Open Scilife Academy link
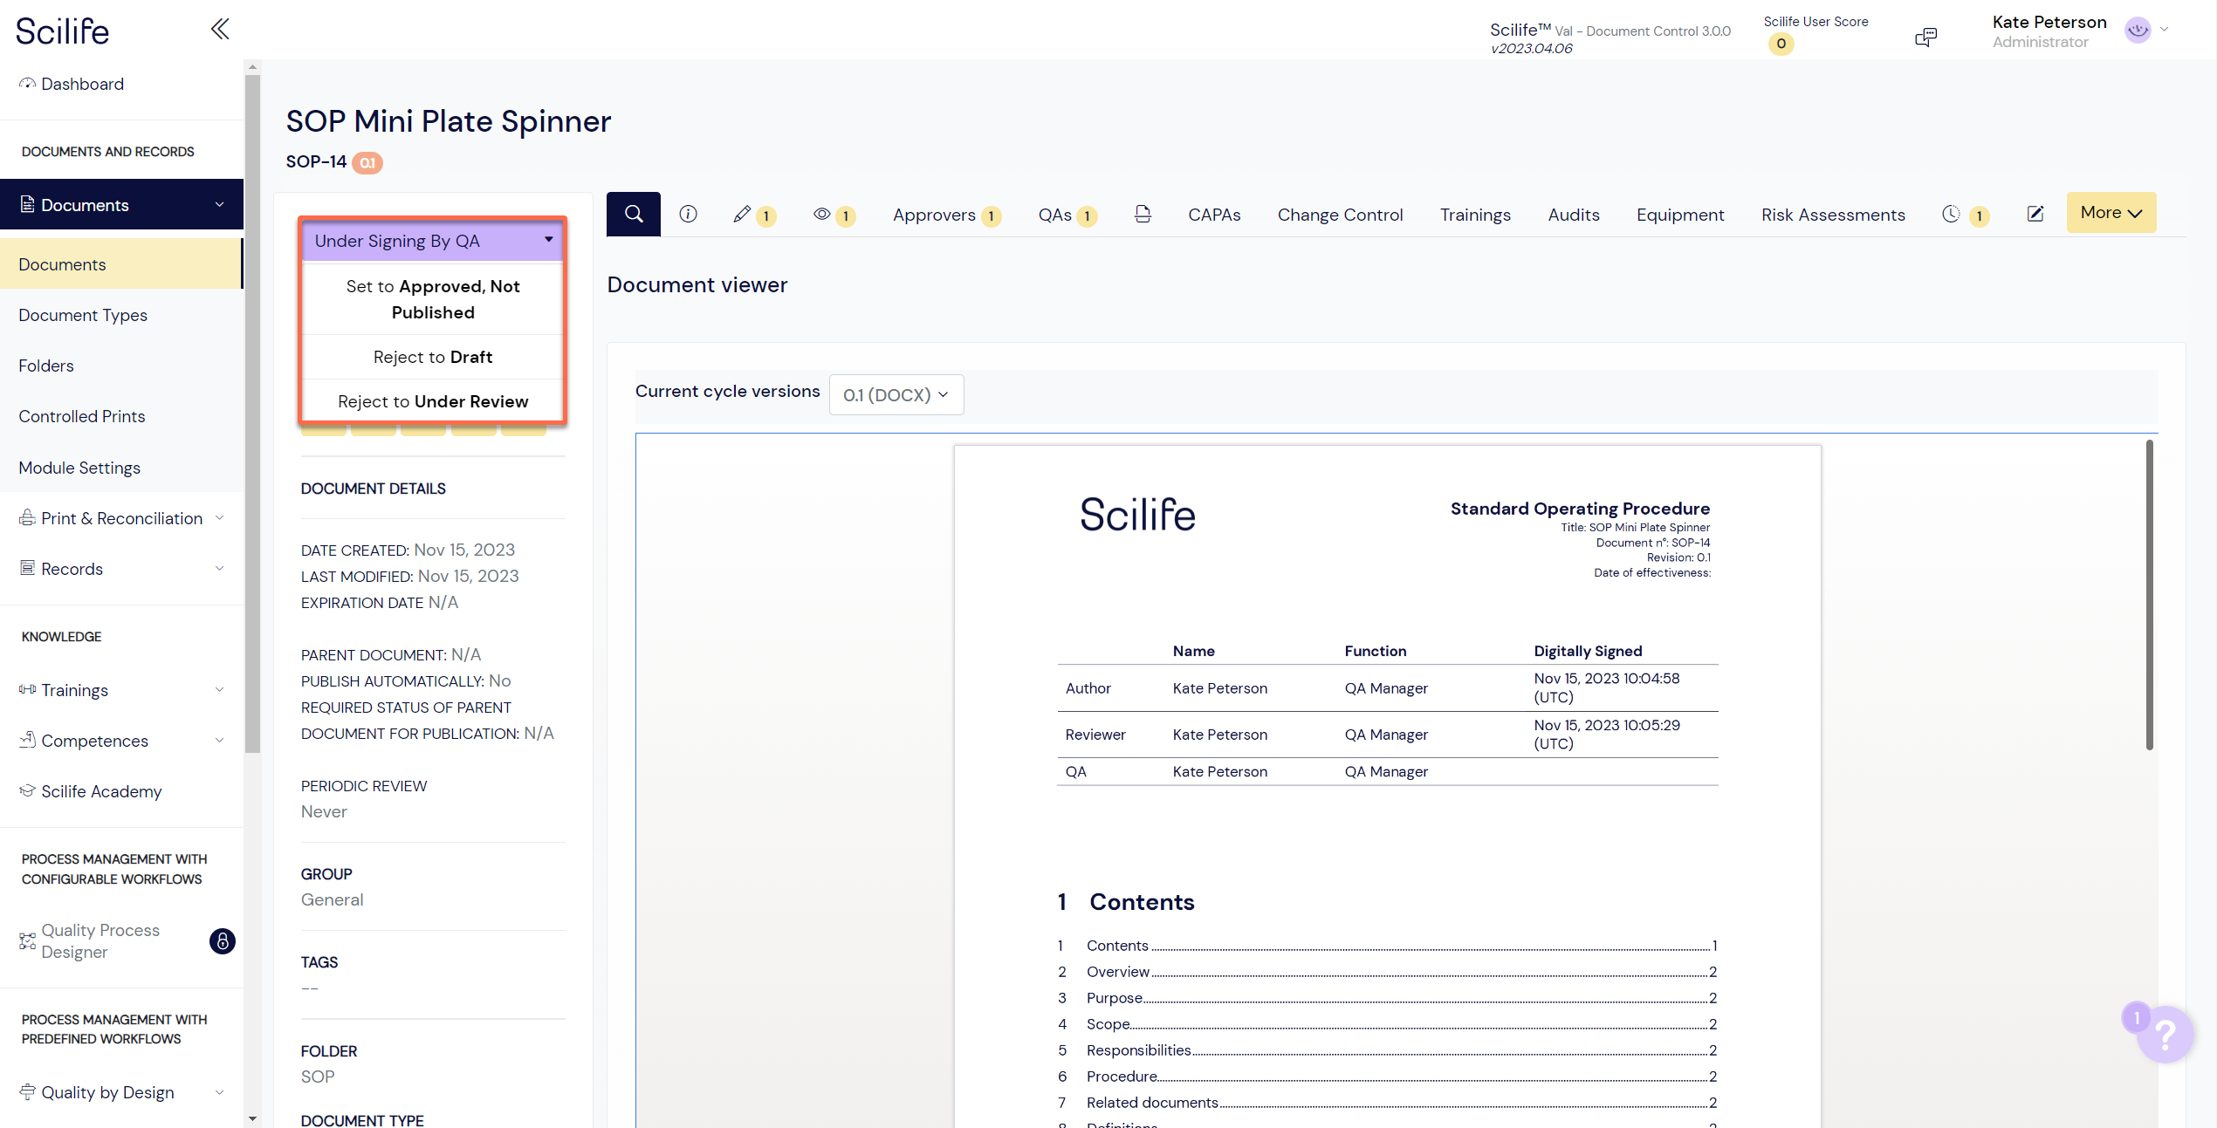 click(101, 791)
